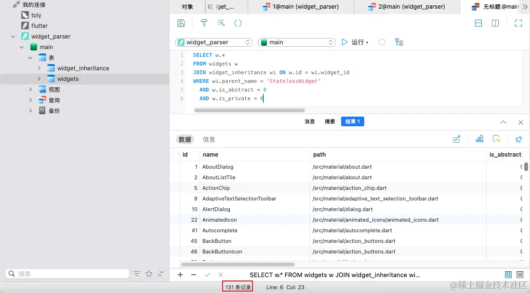Select the 数据 data sub-tab
The width and height of the screenshot is (530, 293).
point(185,139)
